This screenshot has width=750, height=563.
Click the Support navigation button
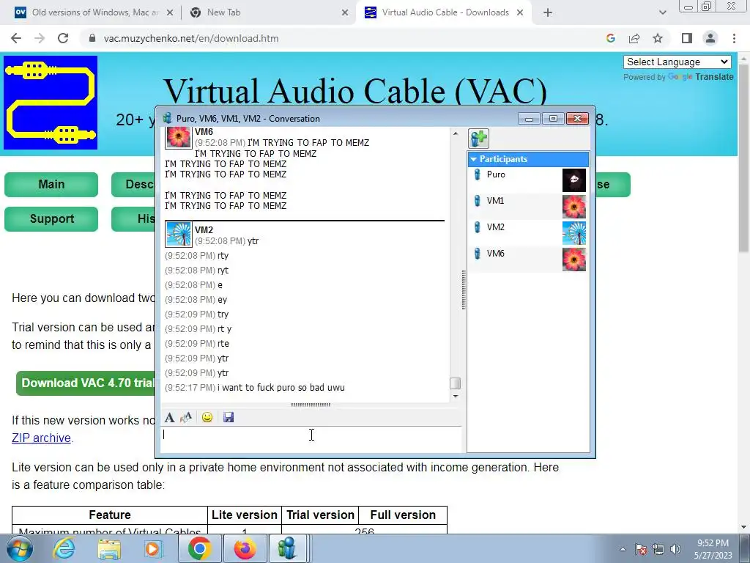pos(51,218)
